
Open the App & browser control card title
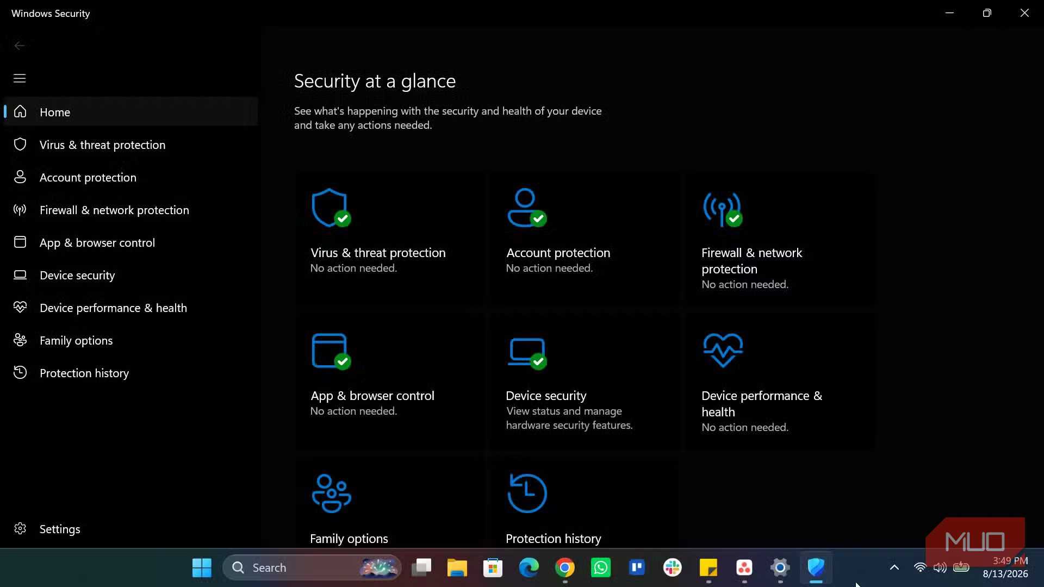pyautogui.click(x=372, y=396)
